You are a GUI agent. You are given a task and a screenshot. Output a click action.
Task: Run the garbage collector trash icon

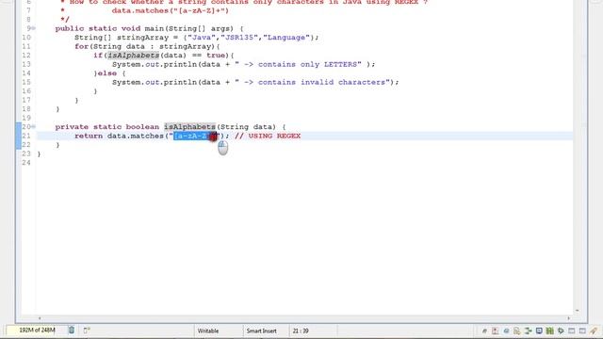click(x=72, y=330)
